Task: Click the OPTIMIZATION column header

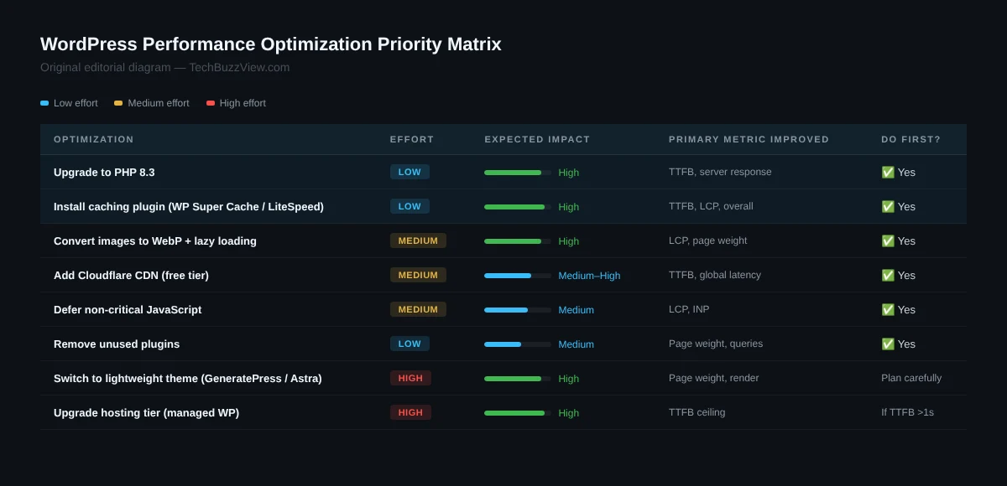Action: coord(94,139)
